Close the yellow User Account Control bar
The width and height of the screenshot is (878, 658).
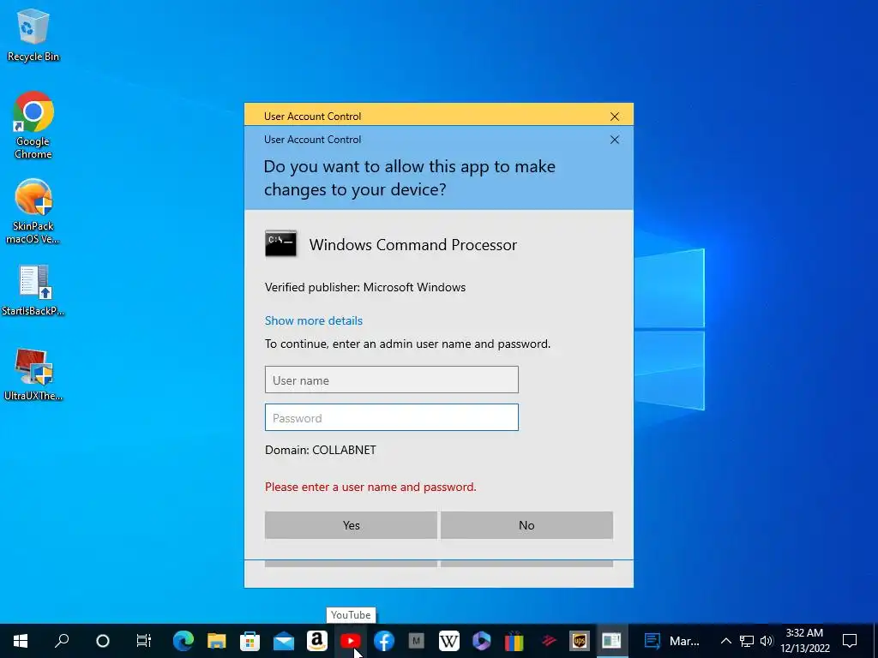pyautogui.click(x=614, y=117)
